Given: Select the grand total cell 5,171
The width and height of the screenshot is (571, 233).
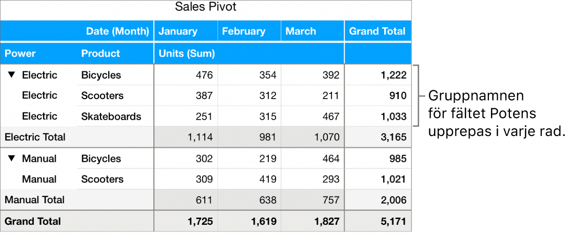Looking at the screenshot, I should [x=396, y=221].
